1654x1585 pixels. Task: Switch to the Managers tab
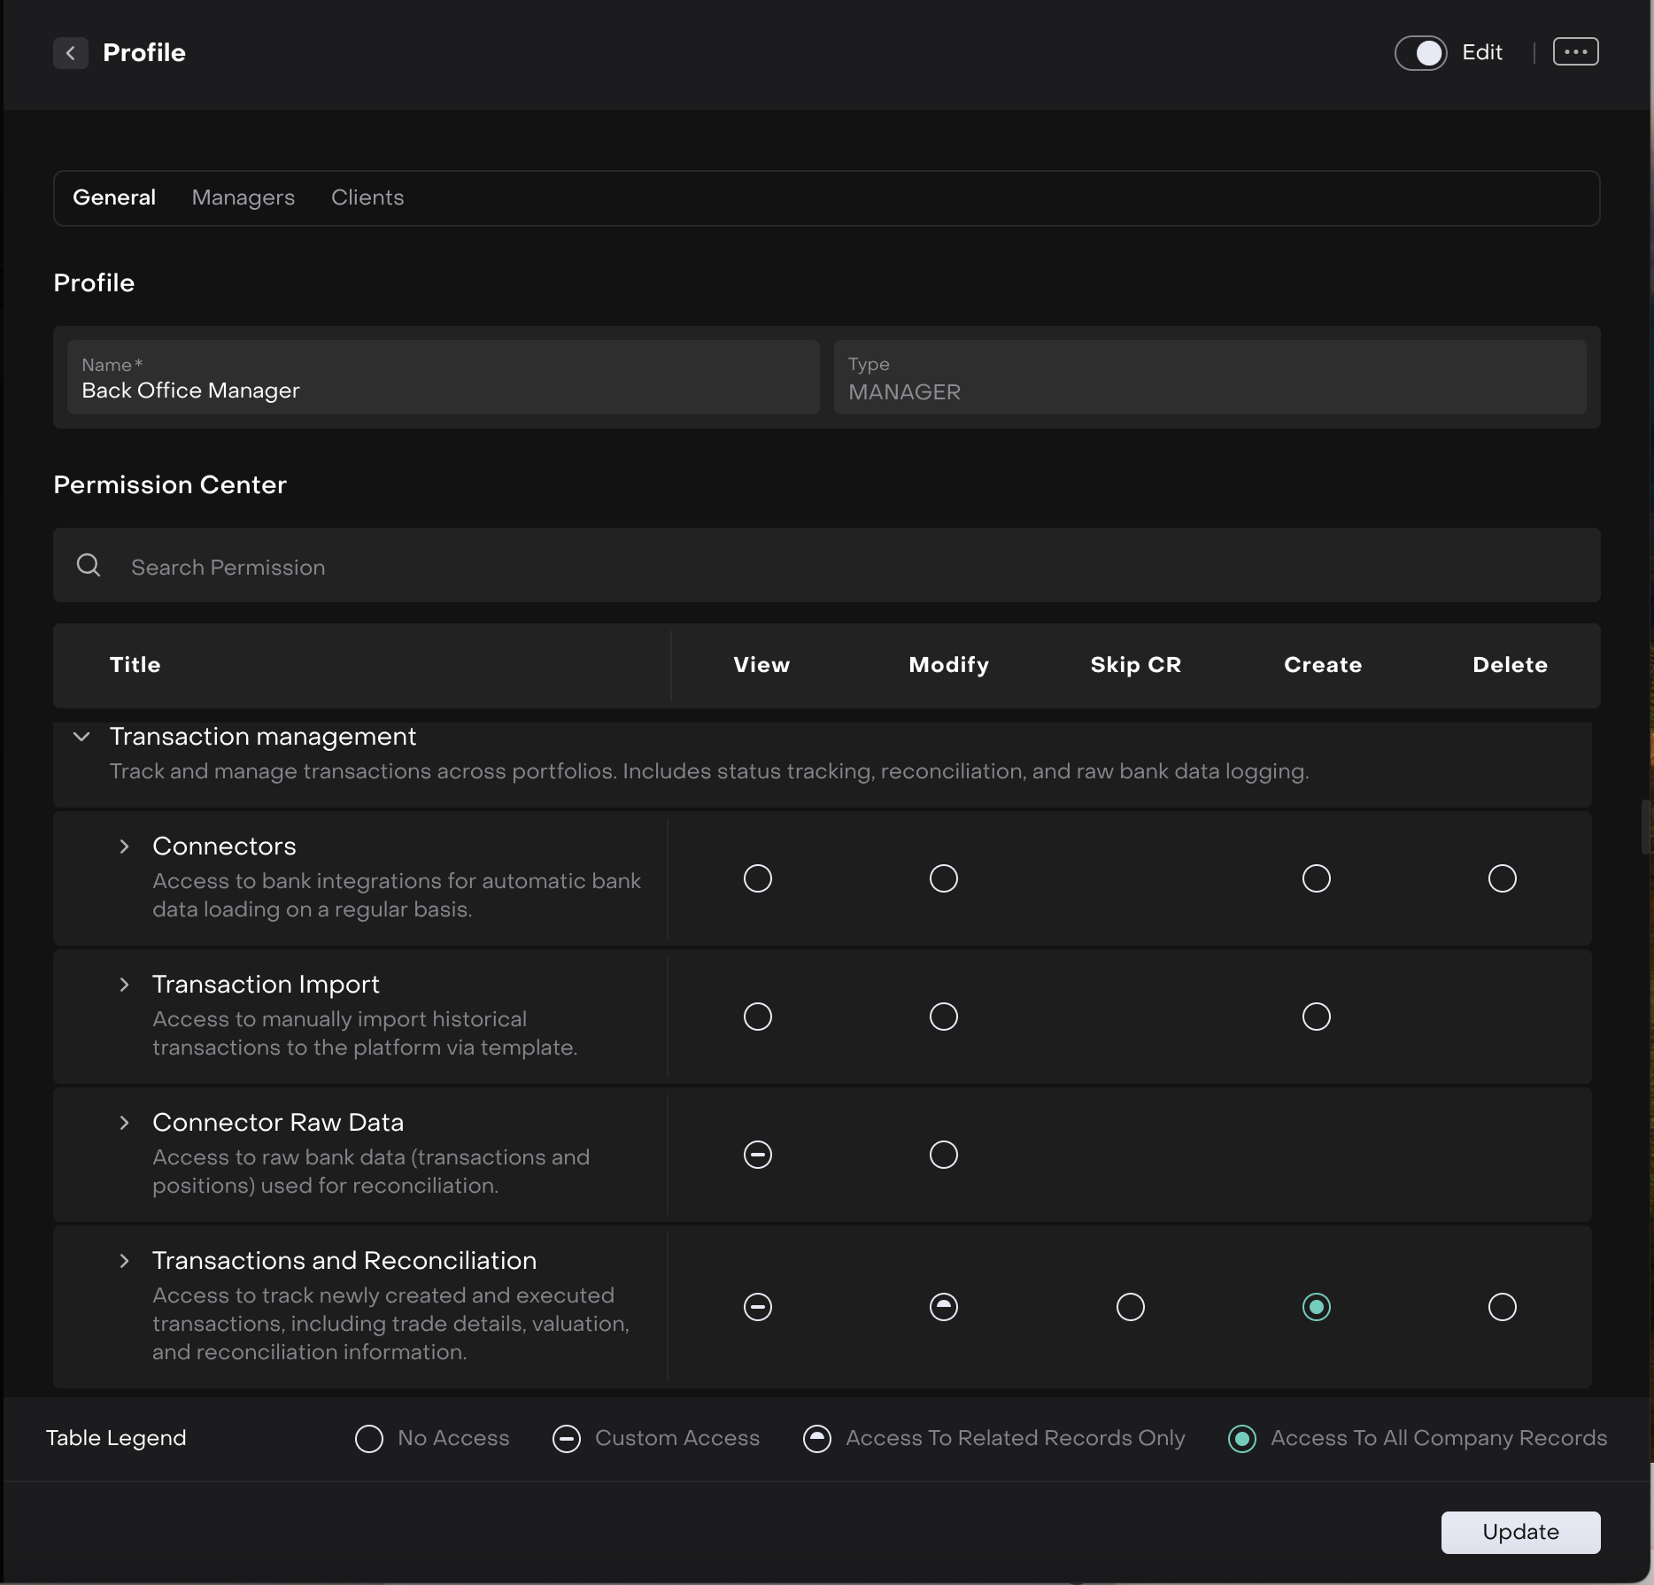pyautogui.click(x=243, y=197)
